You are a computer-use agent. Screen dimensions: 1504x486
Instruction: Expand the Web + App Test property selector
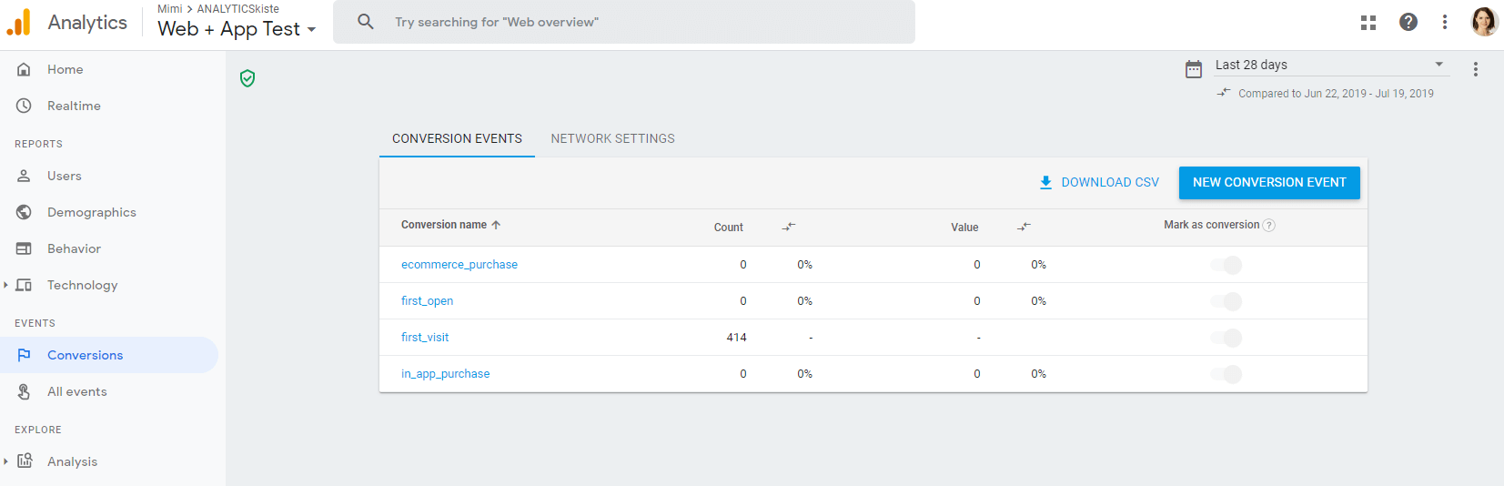click(237, 29)
